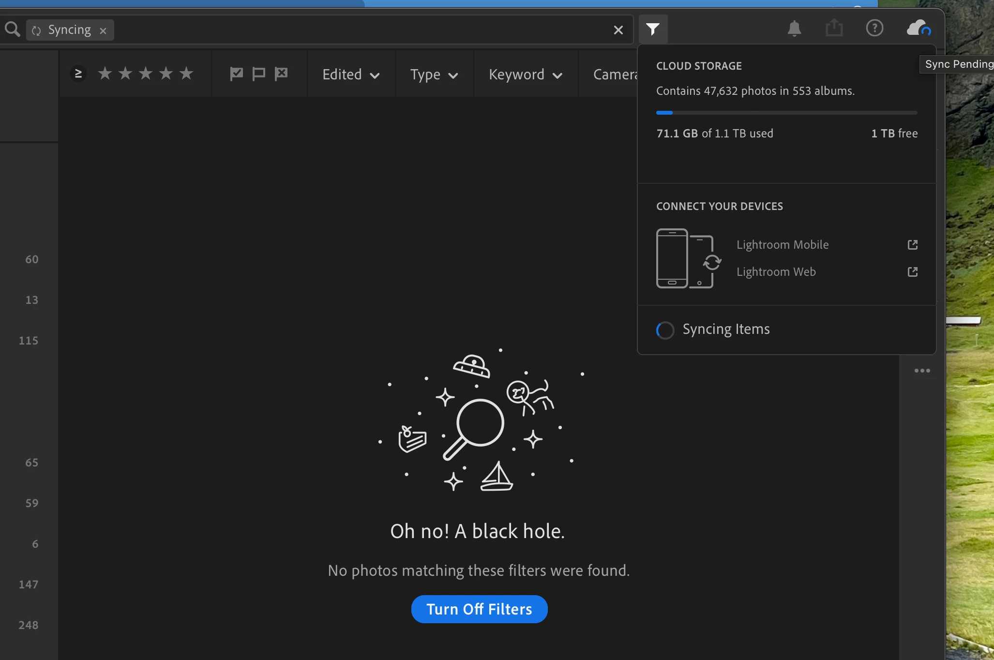Clear the search field with X

pos(618,30)
